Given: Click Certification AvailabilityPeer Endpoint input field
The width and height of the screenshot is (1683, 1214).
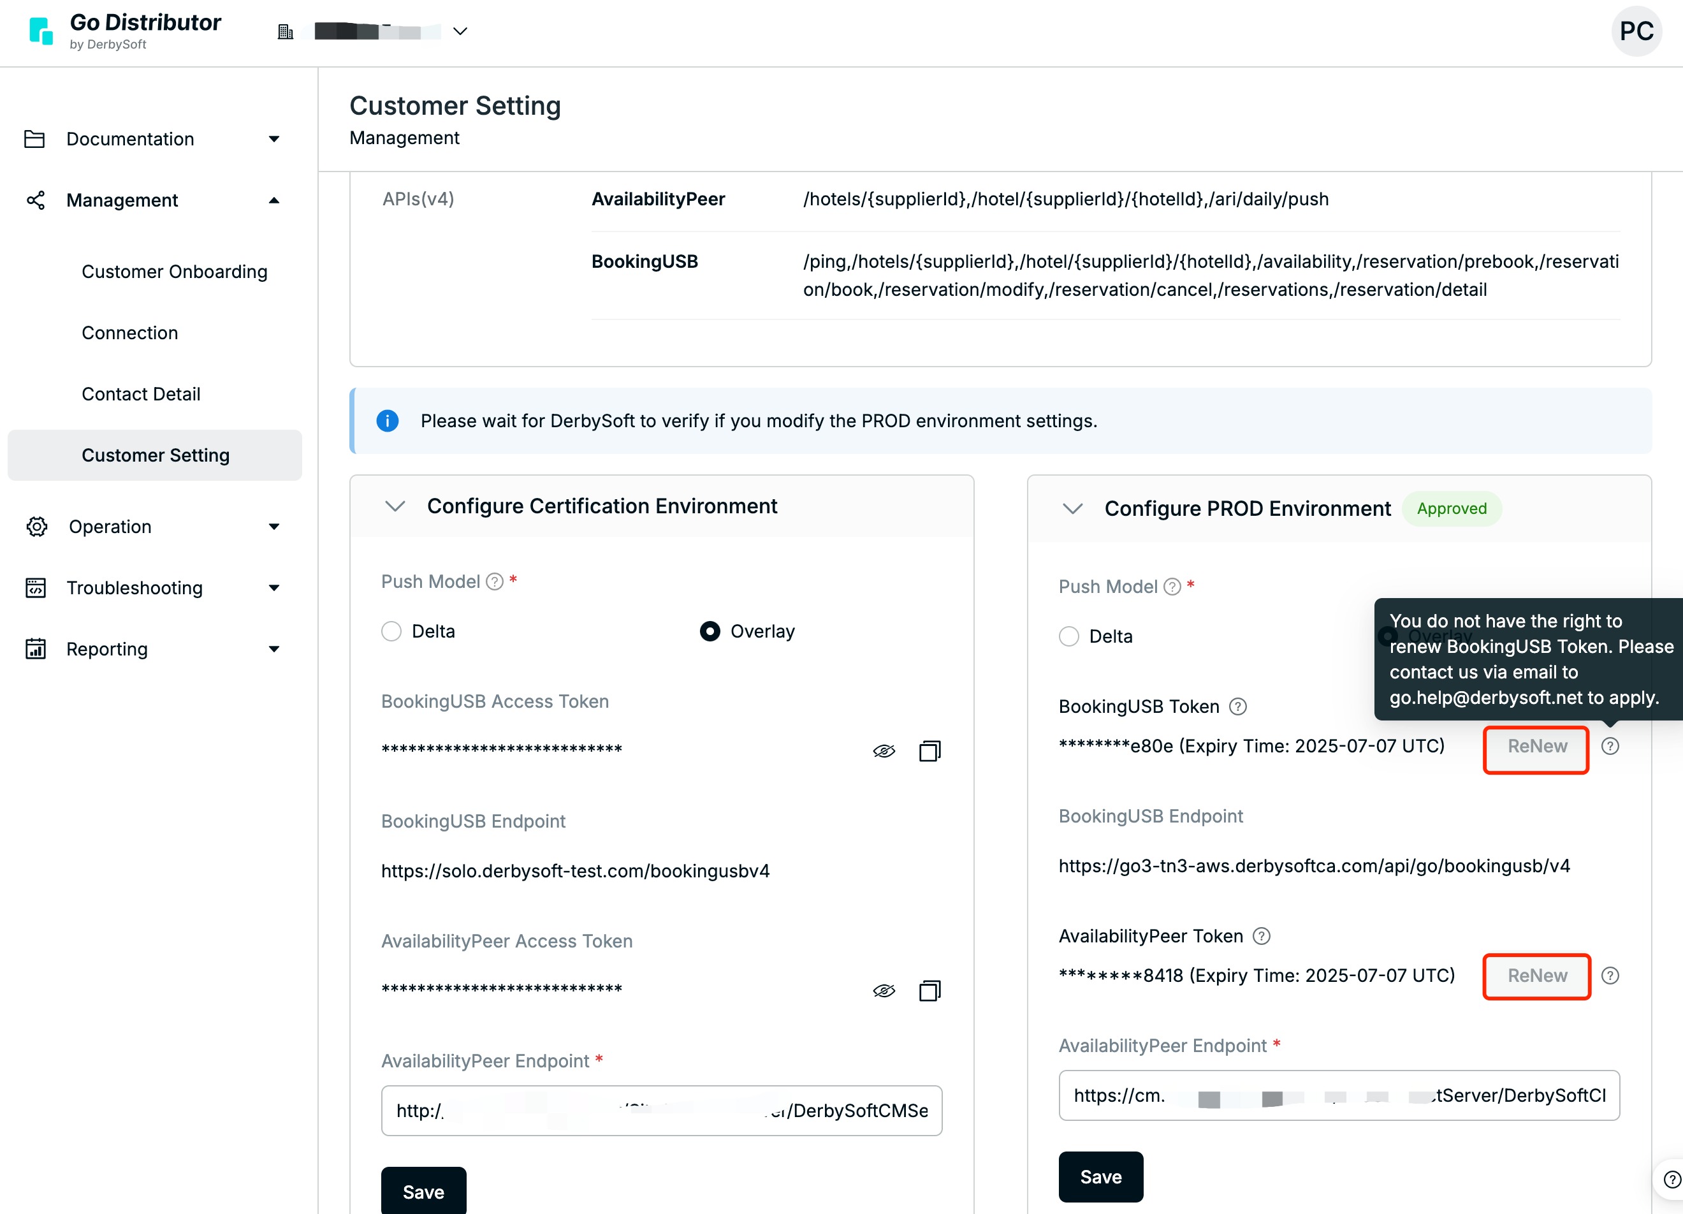Looking at the screenshot, I should click(662, 1111).
